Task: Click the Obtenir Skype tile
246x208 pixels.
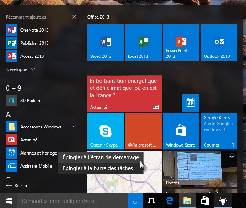Action: click(105, 131)
